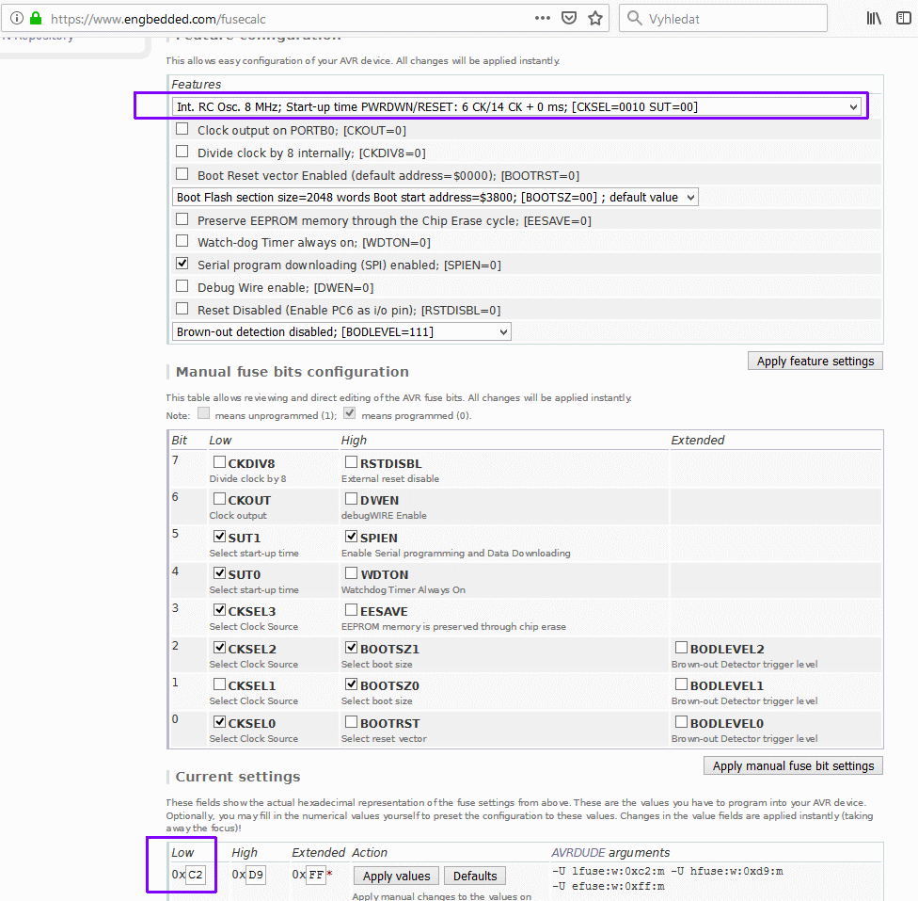This screenshot has width=918, height=901.
Task: Open Brown-out detection level dropdown
Action: click(x=342, y=331)
